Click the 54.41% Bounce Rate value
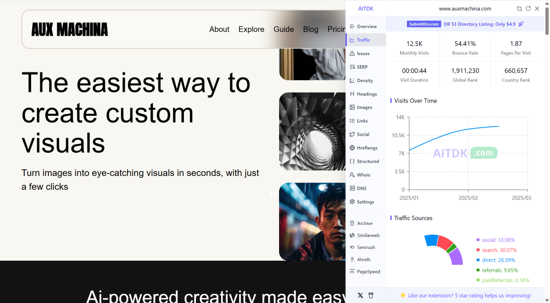Image resolution: width=550 pixels, height=303 pixels. [465, 43]
